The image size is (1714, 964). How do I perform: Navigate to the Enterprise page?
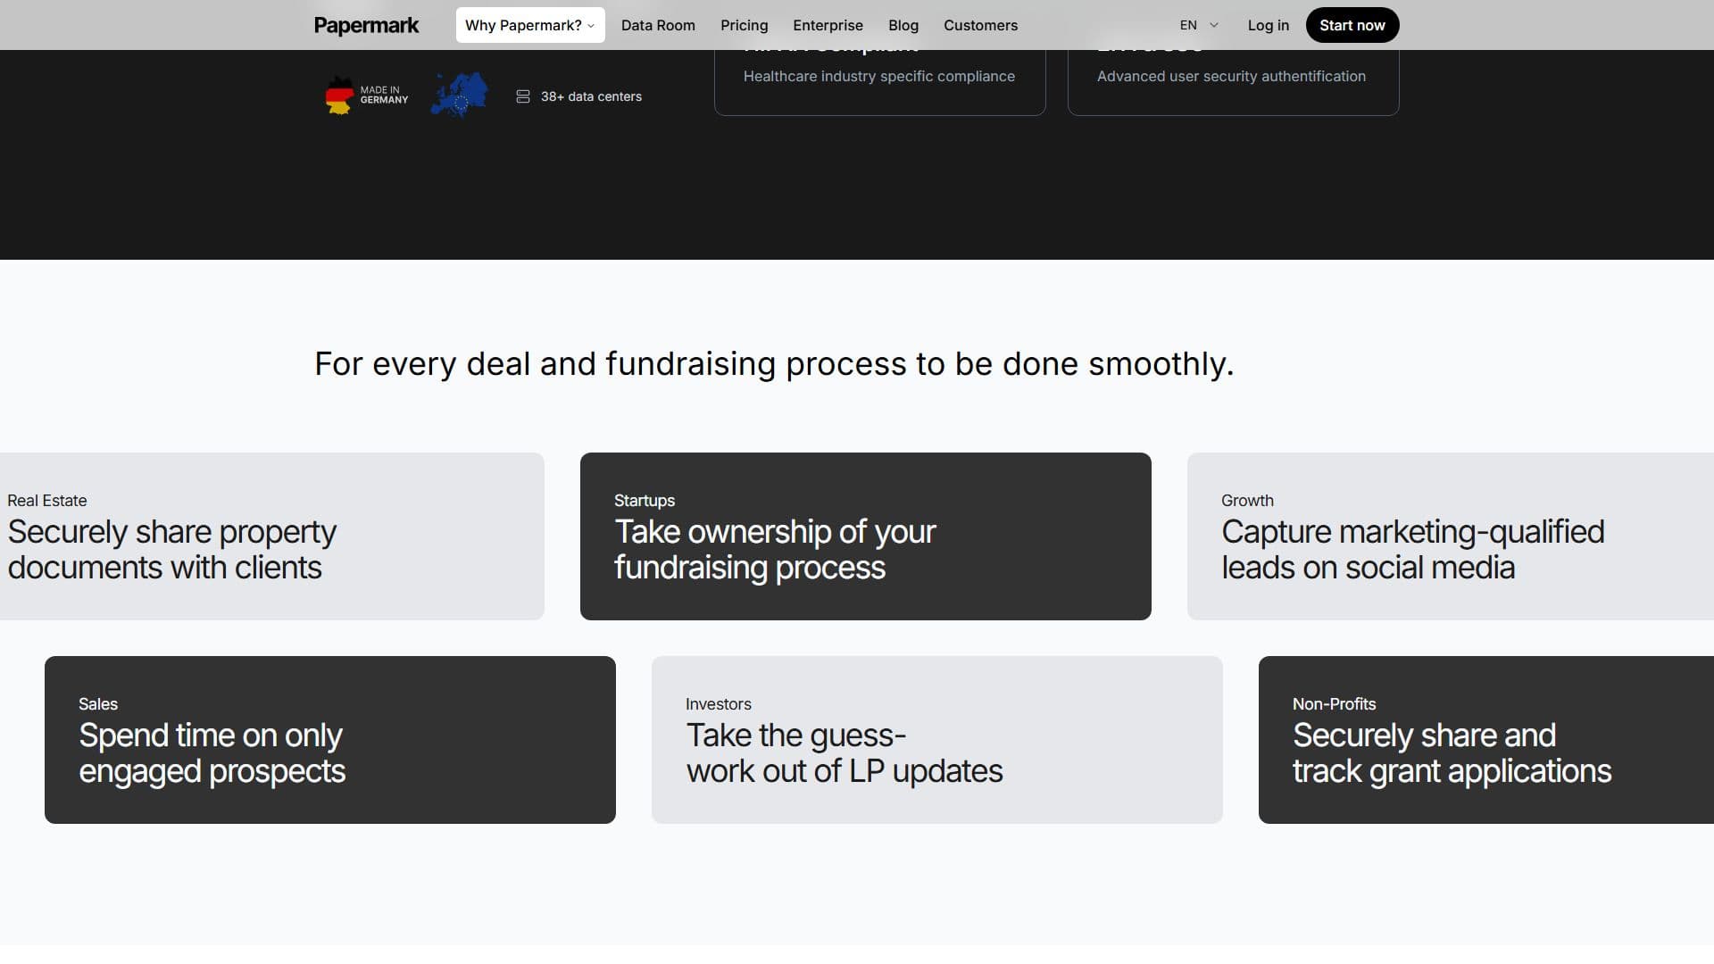[828, 25]
